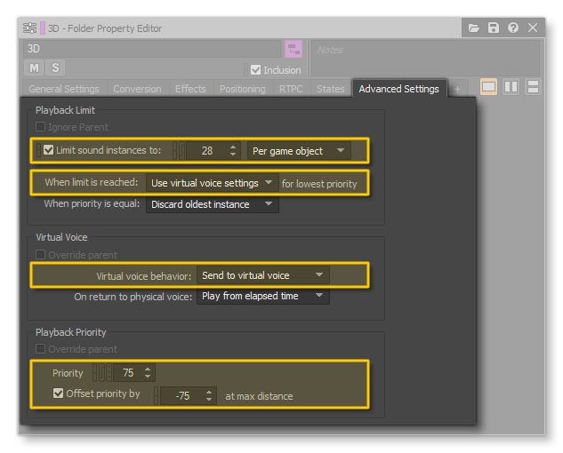Select single panel layout icon
The width and height of the screenshot is (563, 453).
489,87
